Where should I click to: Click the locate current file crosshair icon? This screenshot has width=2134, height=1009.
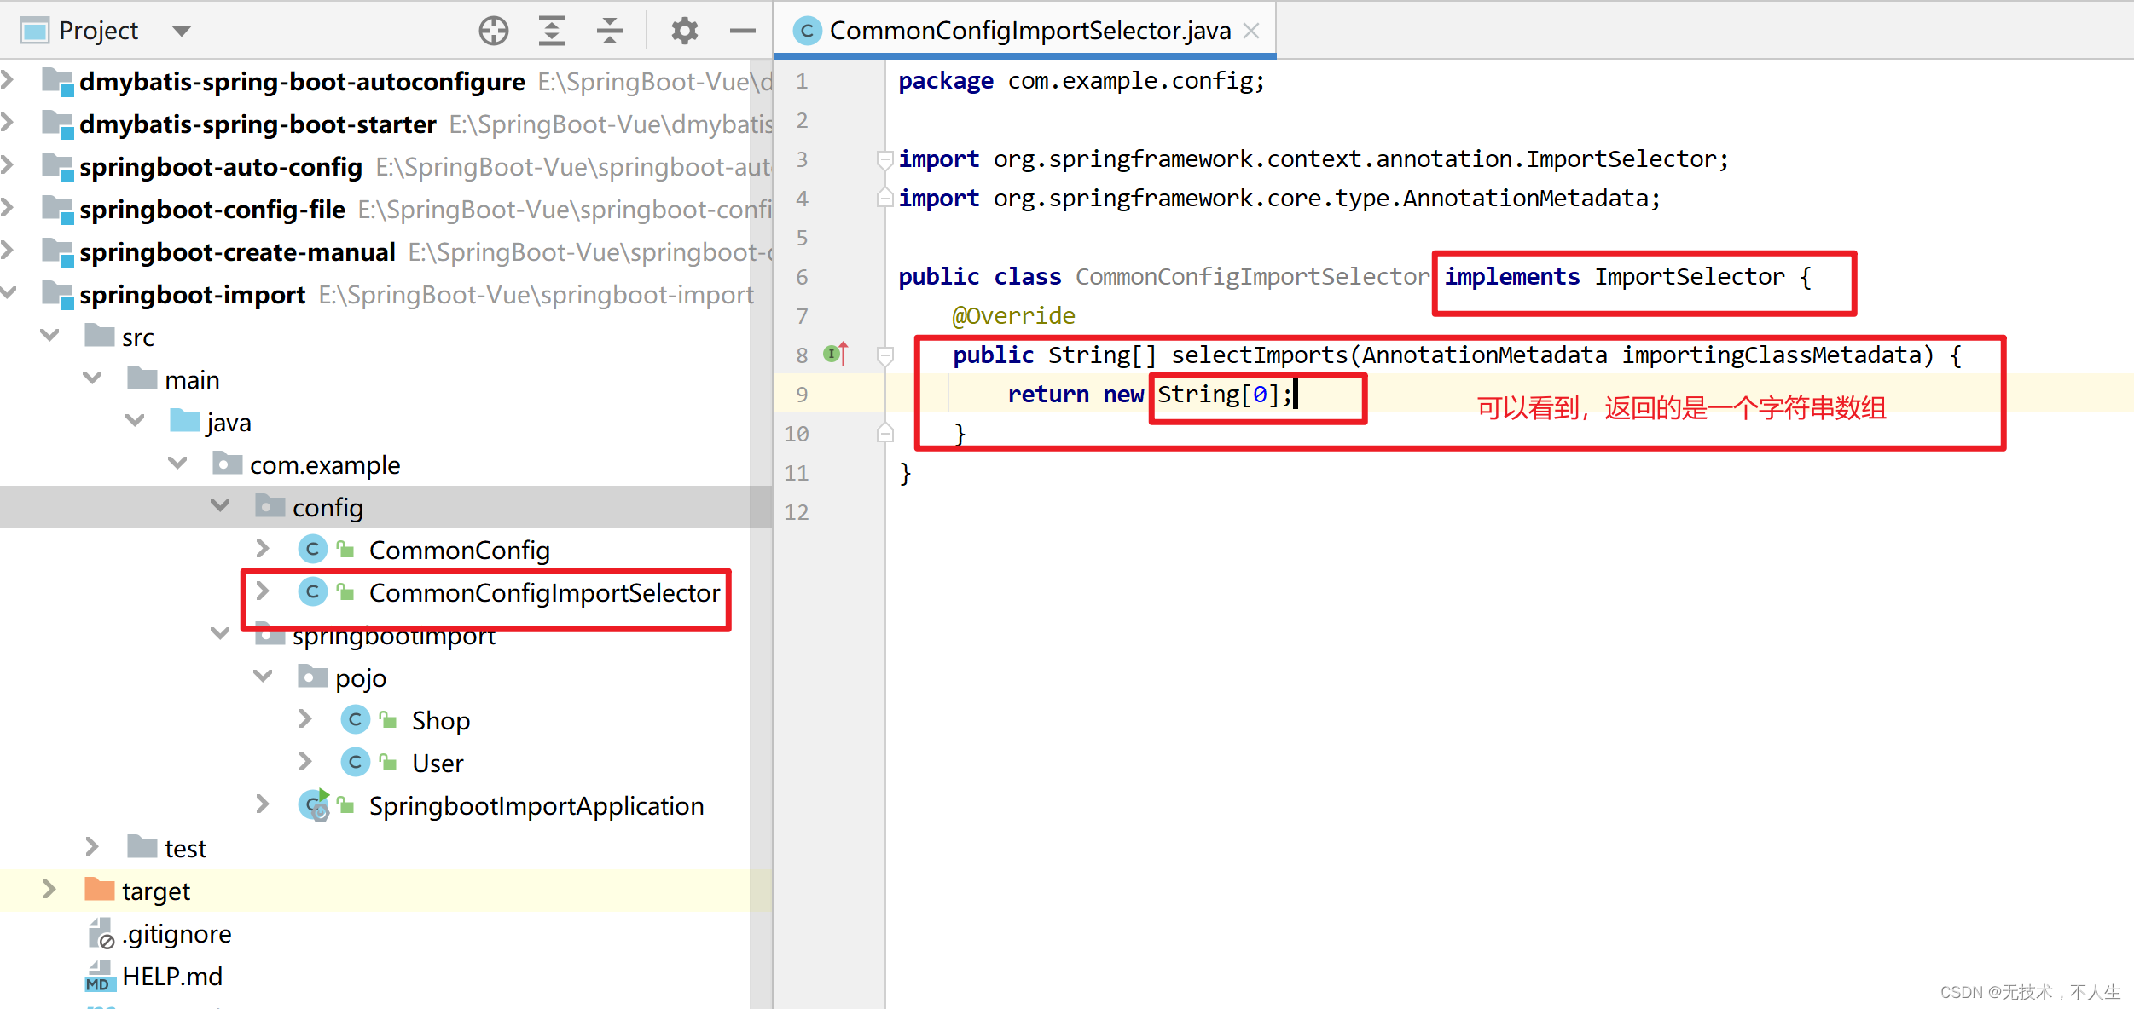click(x=493, y=32)
